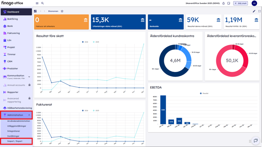Click the 24sevenOffice Sweden 2025 (DEMO) company name

[203, 3]
